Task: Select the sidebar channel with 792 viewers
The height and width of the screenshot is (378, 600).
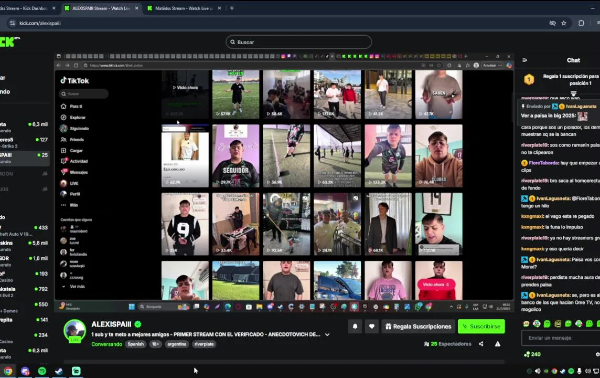Action: 24,292
